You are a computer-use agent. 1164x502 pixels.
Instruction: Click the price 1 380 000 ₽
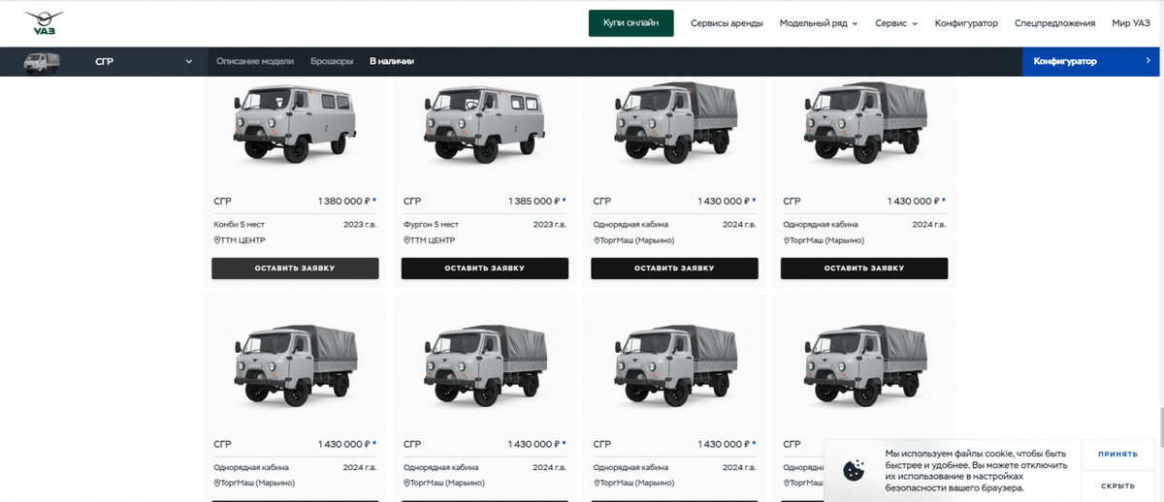pos(343,202)
